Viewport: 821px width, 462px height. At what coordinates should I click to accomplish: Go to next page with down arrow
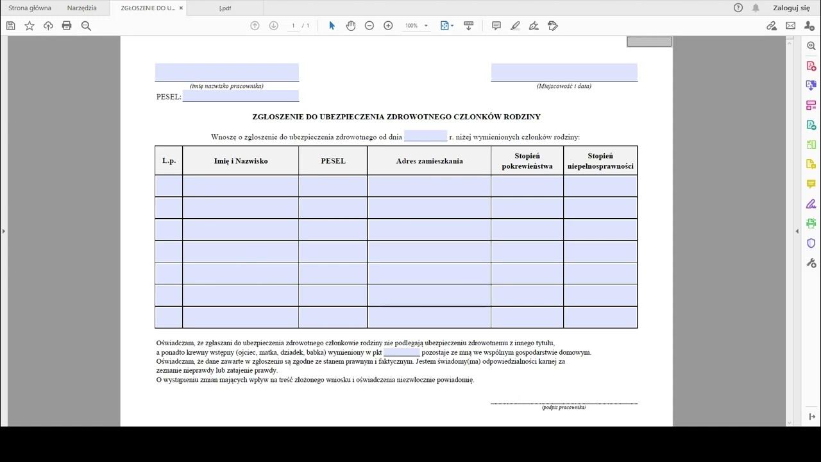[x=273, y=26]
